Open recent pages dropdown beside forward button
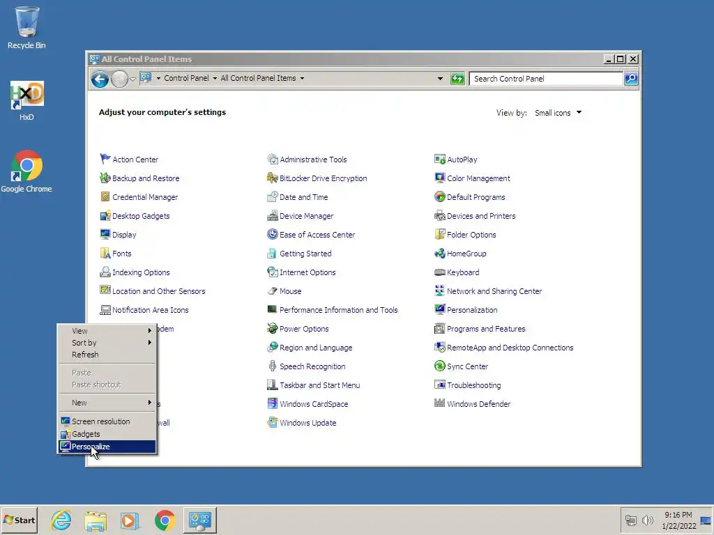The height and width of the screenshot is (535, 714). pyautogui.click(x=132, y=79)
